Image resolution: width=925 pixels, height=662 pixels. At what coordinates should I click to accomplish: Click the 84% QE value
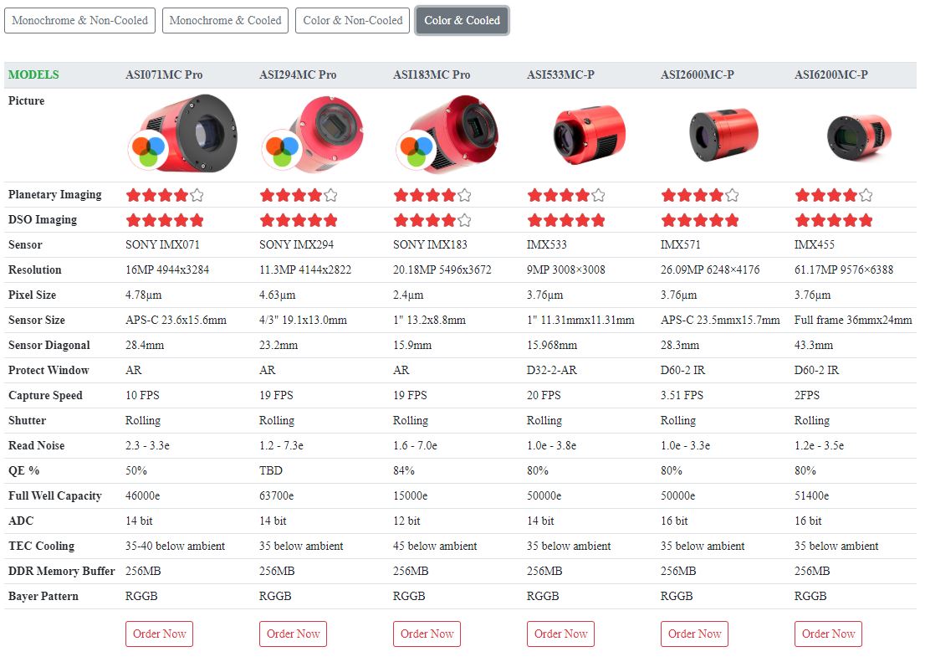(403, 470)
